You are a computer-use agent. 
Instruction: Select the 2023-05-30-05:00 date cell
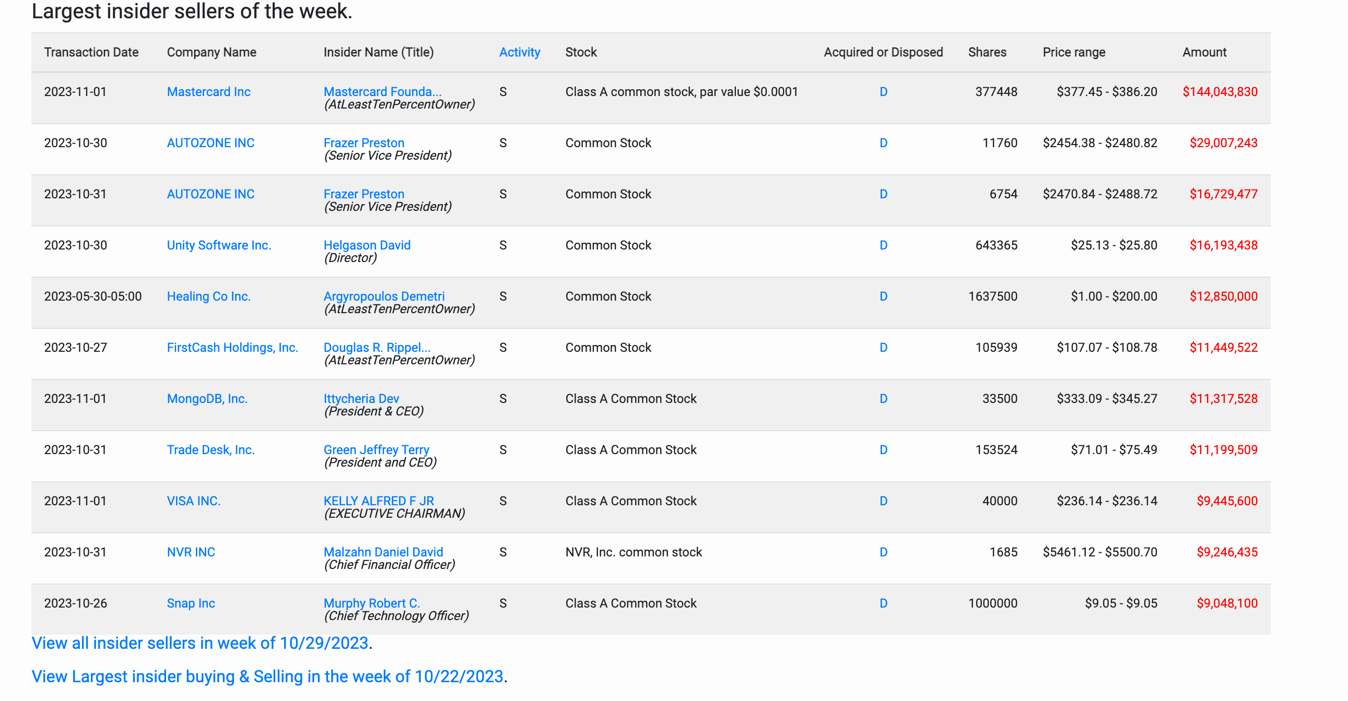92,296
